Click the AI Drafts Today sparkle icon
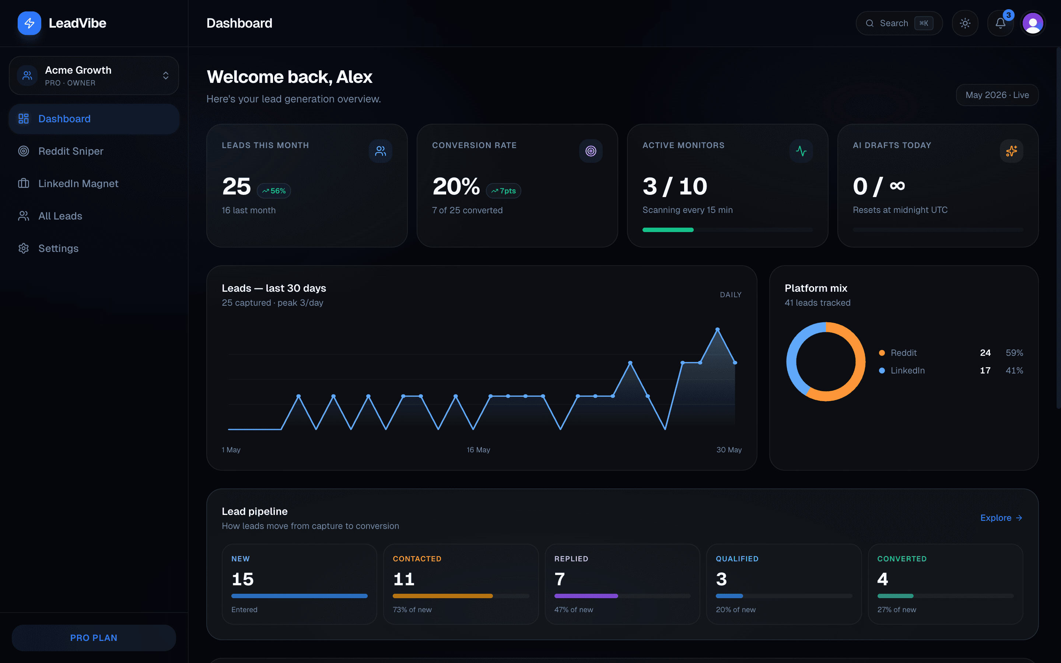Image resolution: width=1061 pixels, height=663 pixels. (x=1012, y=151)
